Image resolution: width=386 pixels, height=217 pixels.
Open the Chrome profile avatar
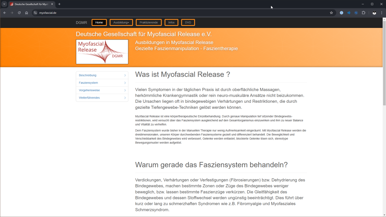(374, 13)
